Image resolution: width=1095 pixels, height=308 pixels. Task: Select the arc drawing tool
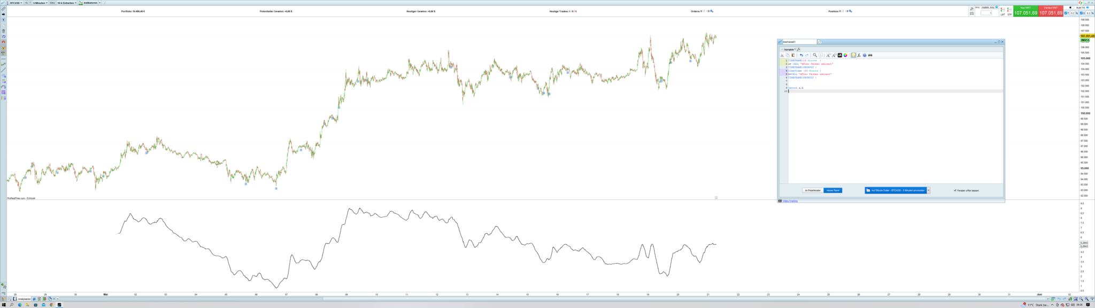3,87
